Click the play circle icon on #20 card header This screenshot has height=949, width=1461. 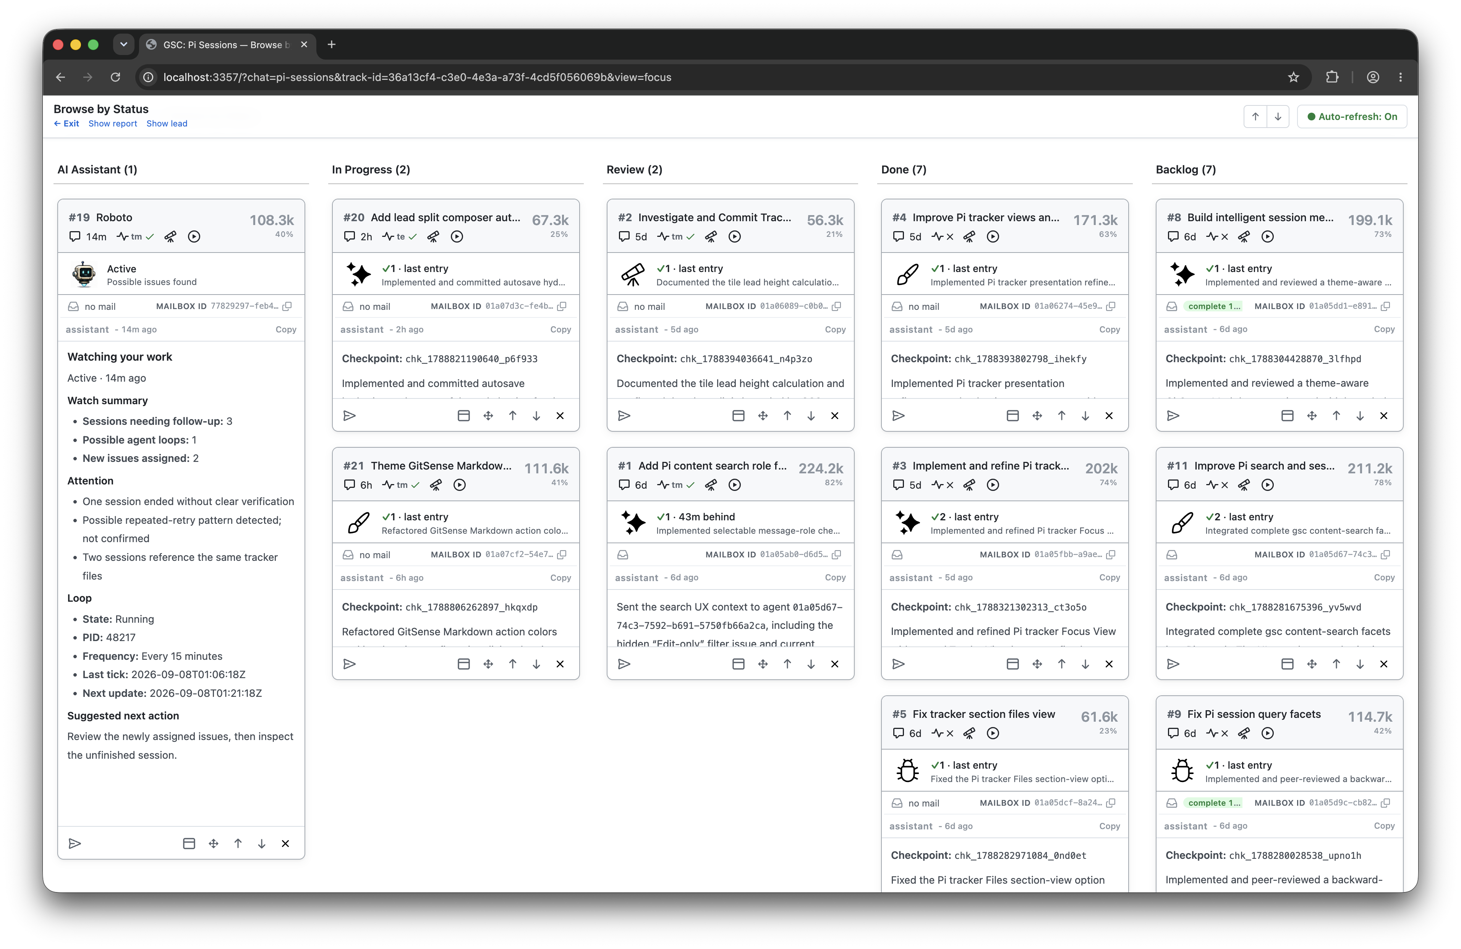pos(457,236)
